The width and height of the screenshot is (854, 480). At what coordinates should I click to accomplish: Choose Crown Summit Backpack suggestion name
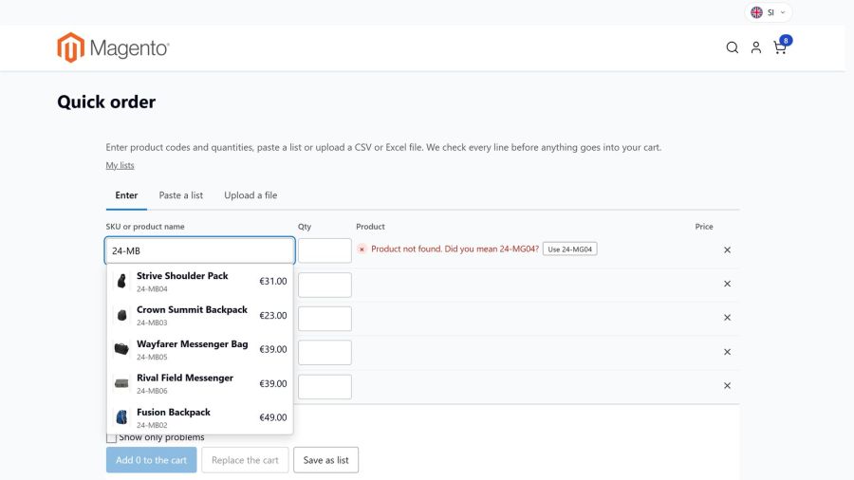(x=192, y=309)
